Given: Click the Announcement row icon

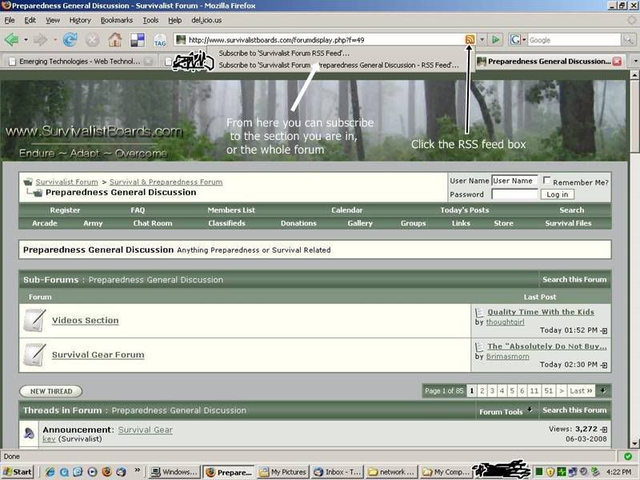Looking at the screenshot, I should pos(30,433).
